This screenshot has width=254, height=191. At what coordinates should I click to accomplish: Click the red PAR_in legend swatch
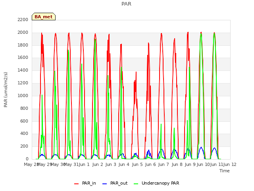point(76,184)
